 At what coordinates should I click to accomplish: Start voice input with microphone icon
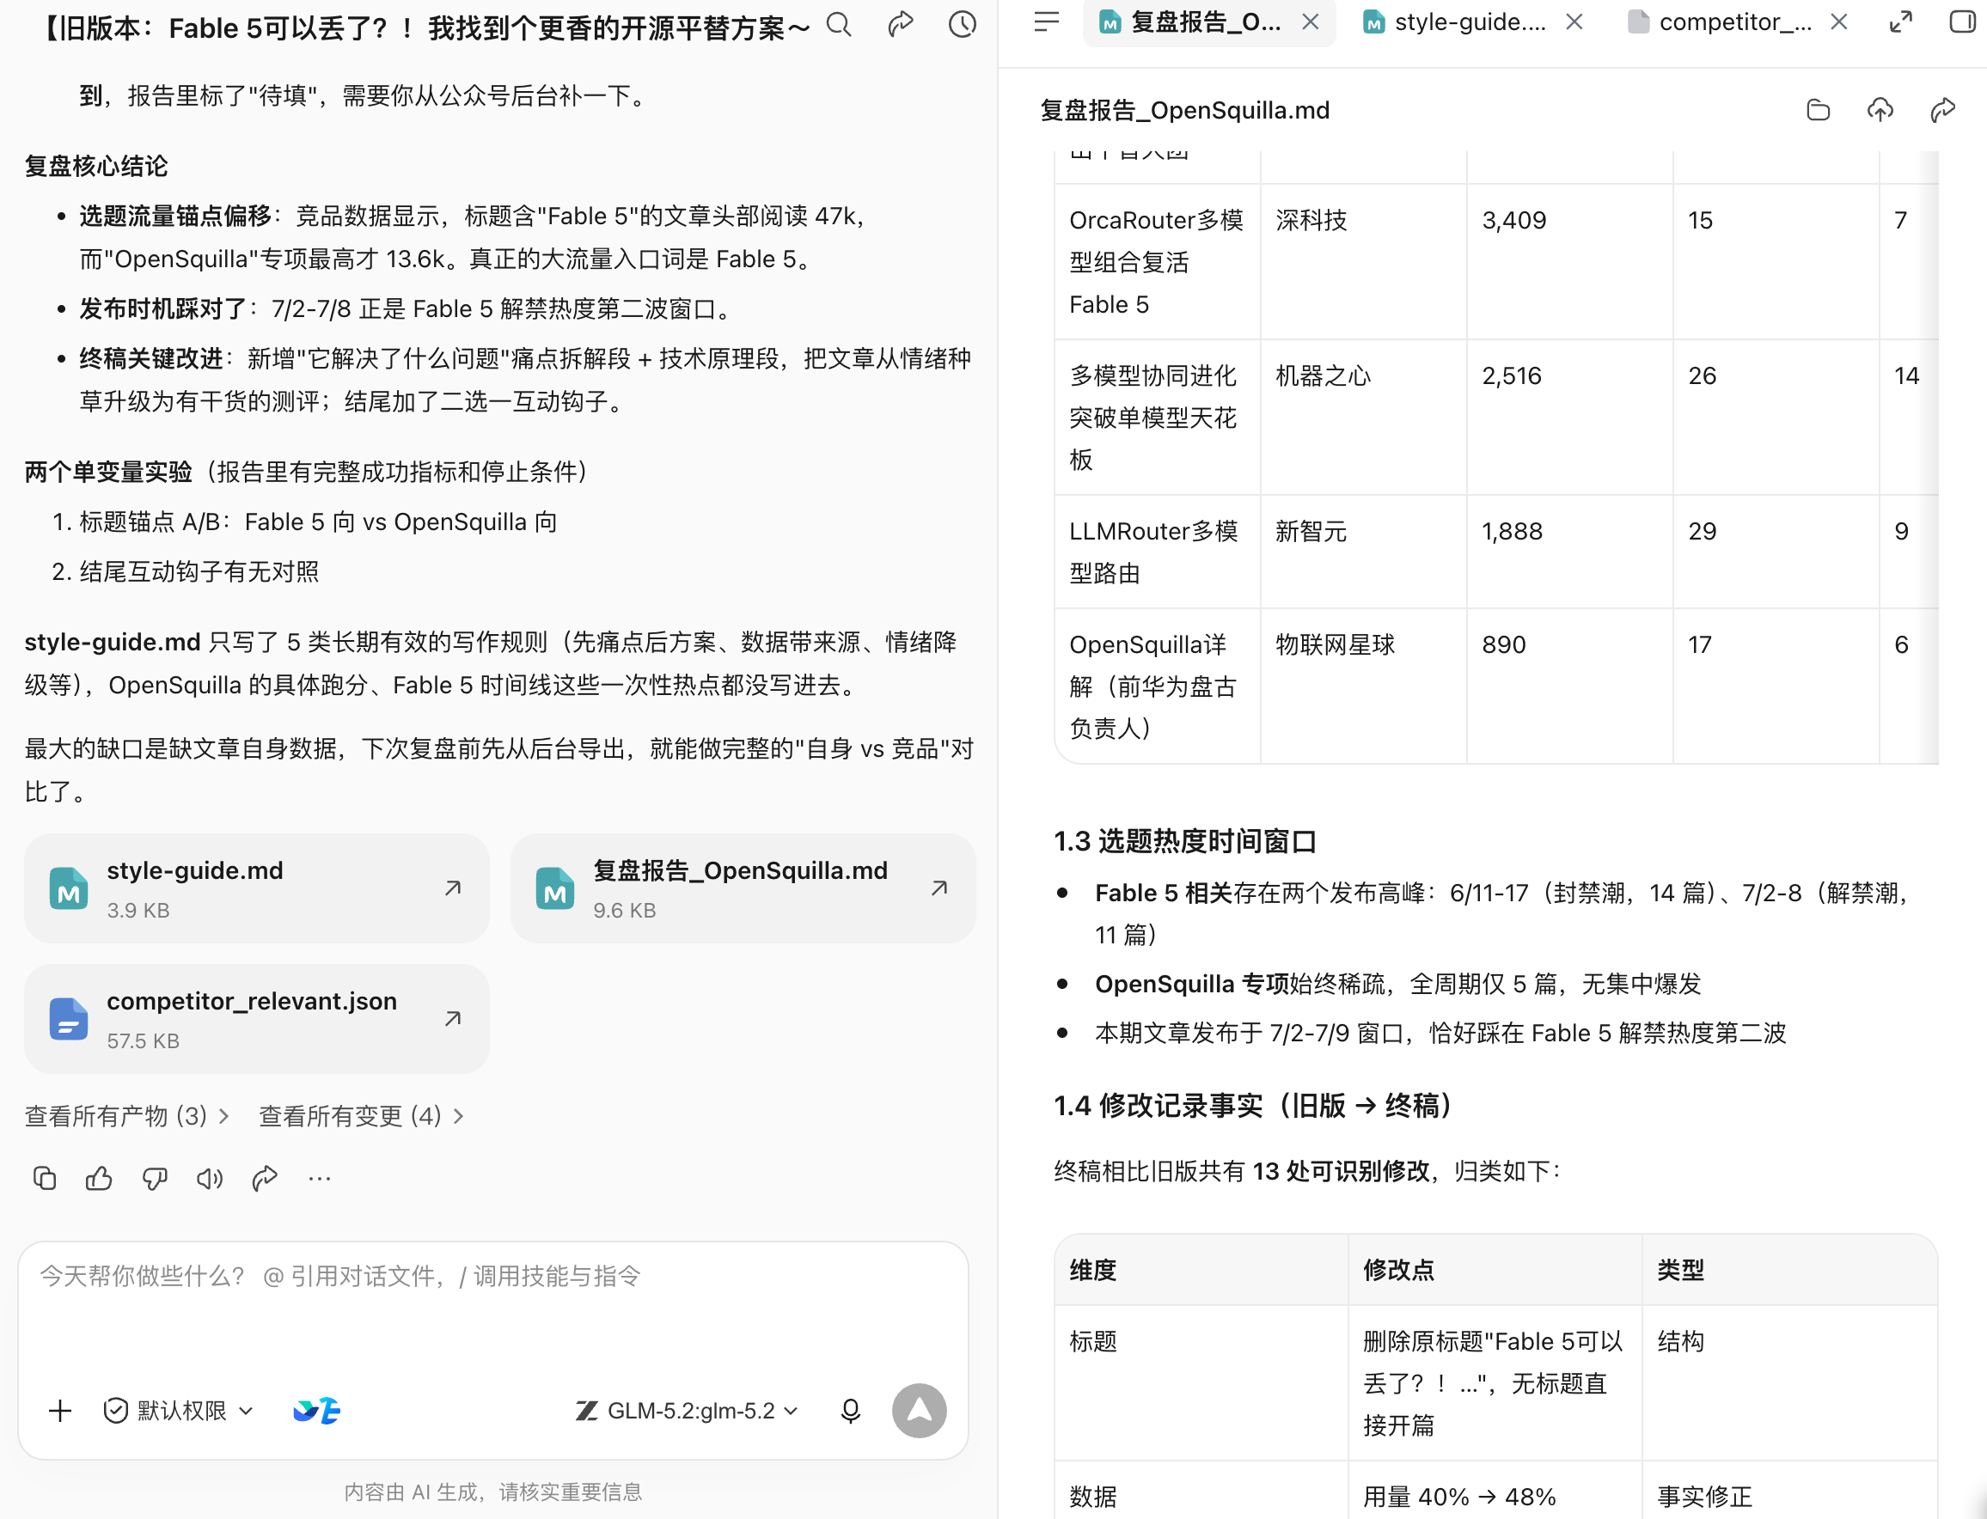850,1411
